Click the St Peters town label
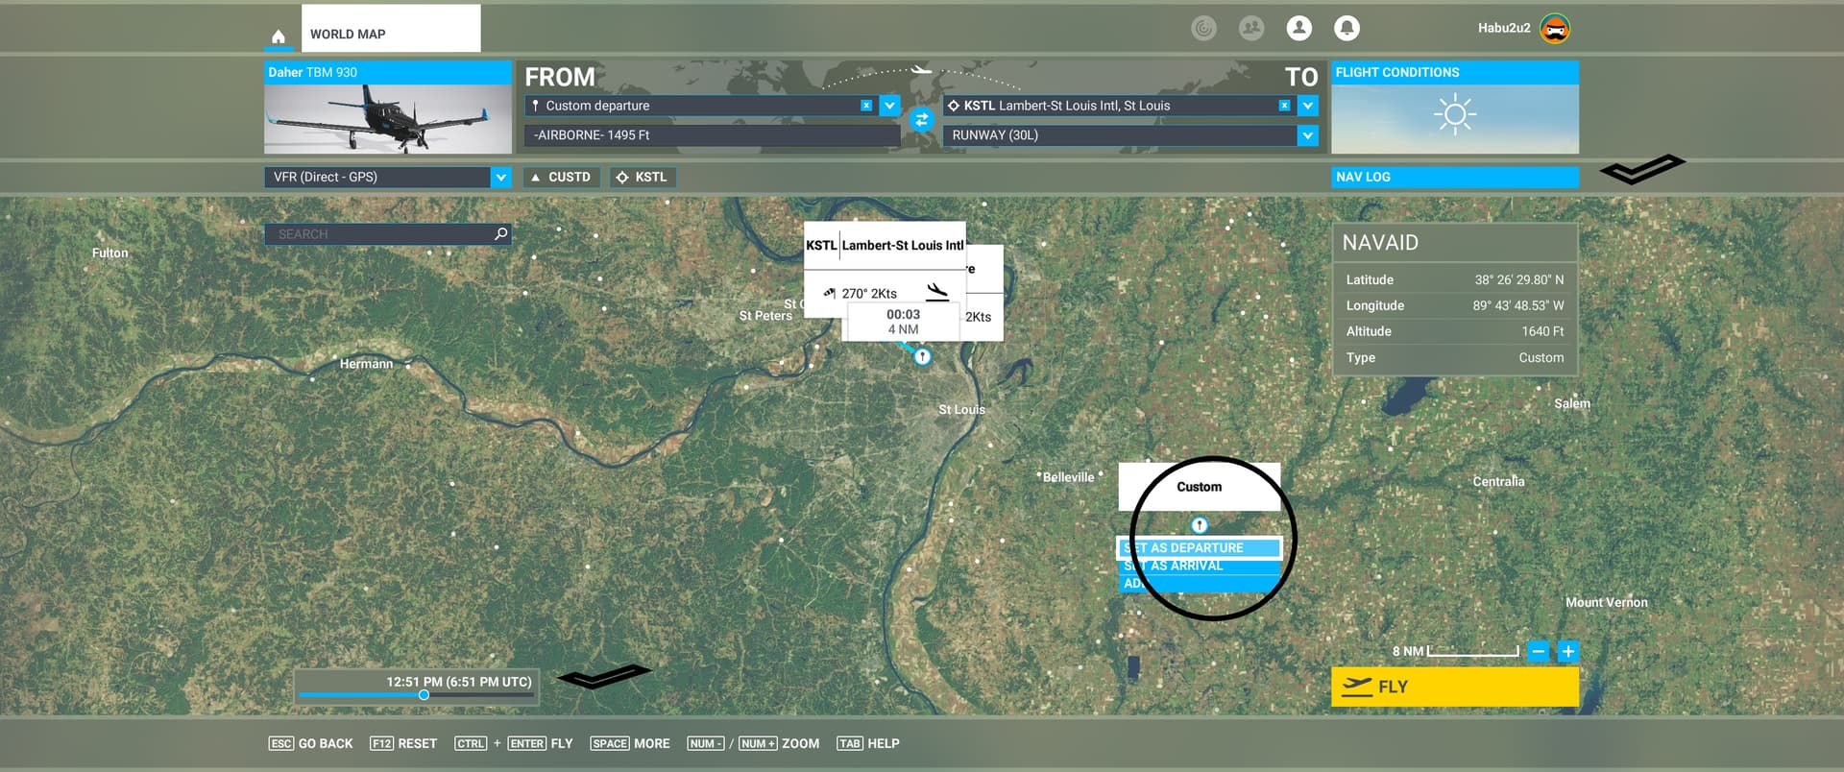1844x772 pixels. [x=765, y=316]
